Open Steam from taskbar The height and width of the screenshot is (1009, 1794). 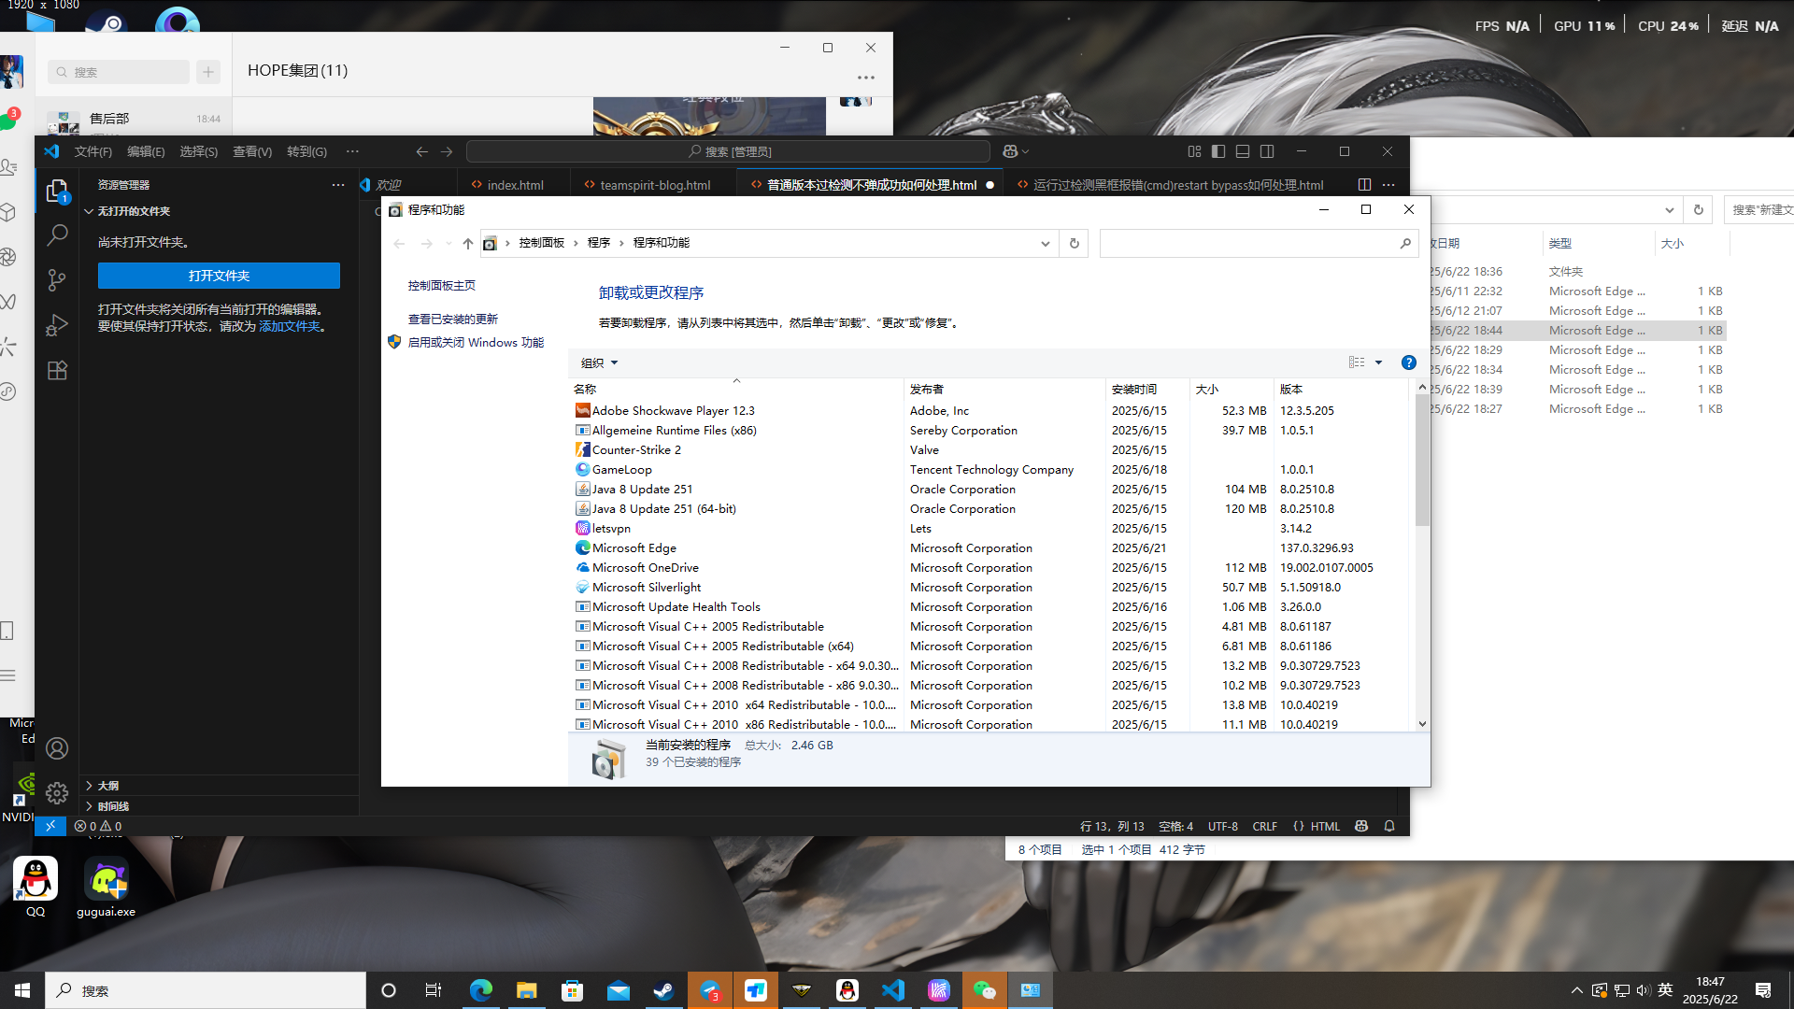coord(663,990)
